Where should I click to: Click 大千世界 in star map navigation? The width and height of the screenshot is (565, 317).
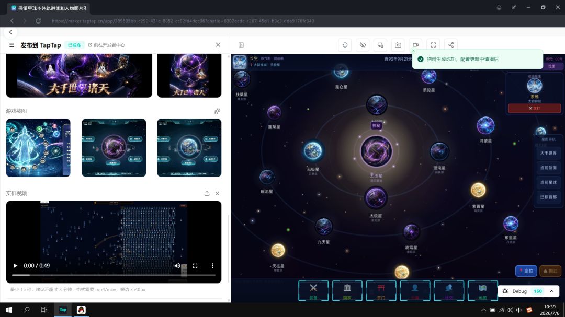tap(548, 153)
